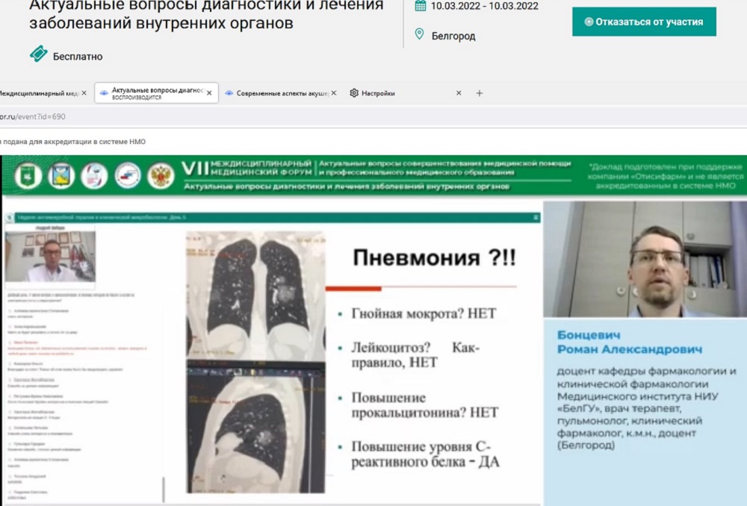
Task: Switch to the 'Междисциплинарный' tab
Action: (37, 93)
